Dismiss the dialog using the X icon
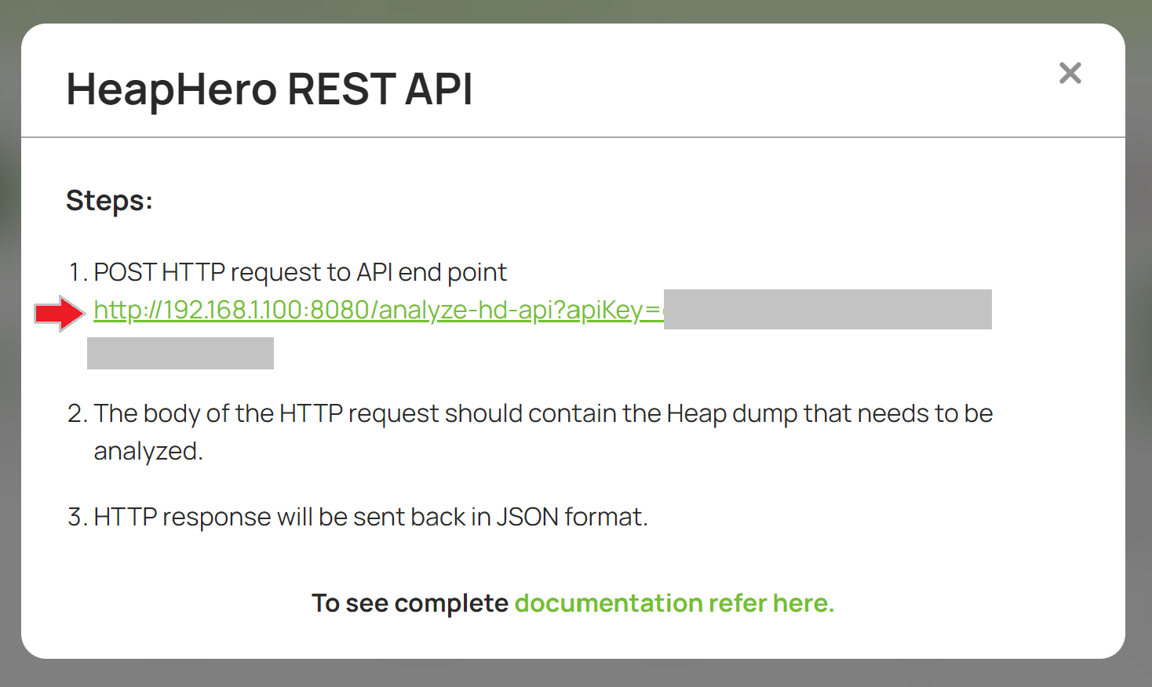1152x687 pixels. (1070, 73)
